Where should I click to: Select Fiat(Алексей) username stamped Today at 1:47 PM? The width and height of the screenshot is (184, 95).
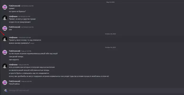(14, 51)
